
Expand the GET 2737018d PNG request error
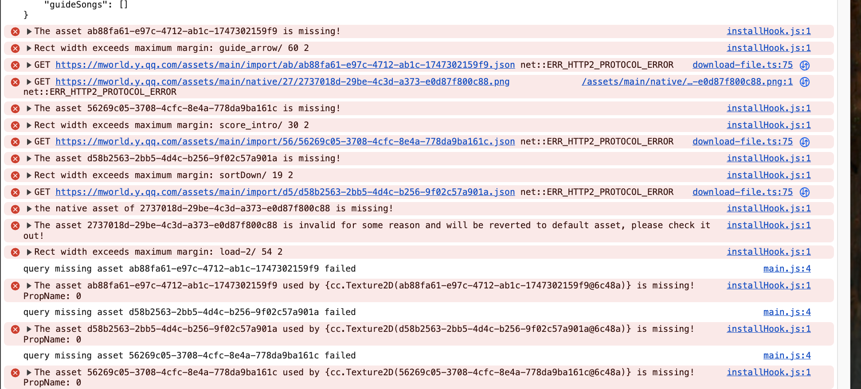pos(29,82)
